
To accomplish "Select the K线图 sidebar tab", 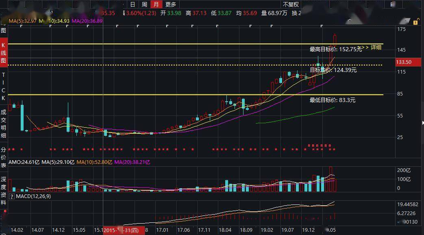I will [x=4, y=53].
